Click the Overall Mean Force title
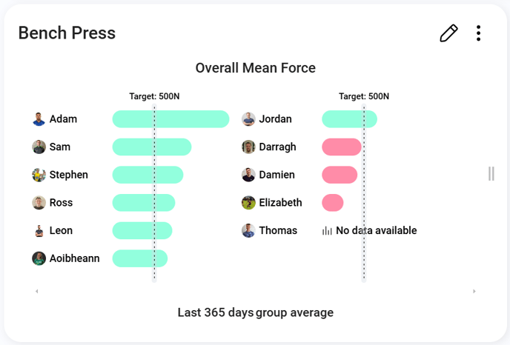 pyautogui.click(x=255, y=68)
